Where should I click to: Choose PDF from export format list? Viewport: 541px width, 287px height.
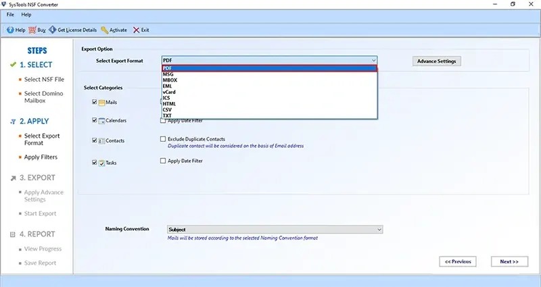(269, 68)
